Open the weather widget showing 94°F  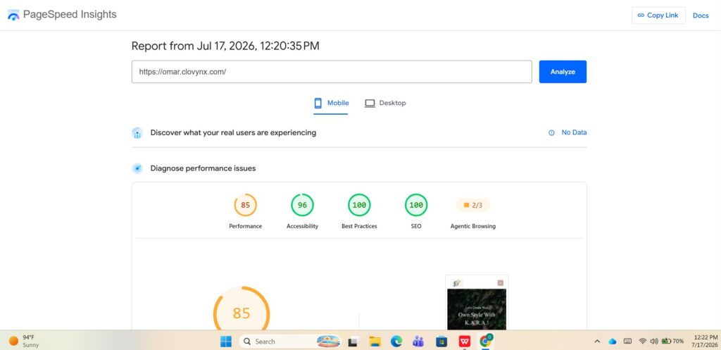24,341
